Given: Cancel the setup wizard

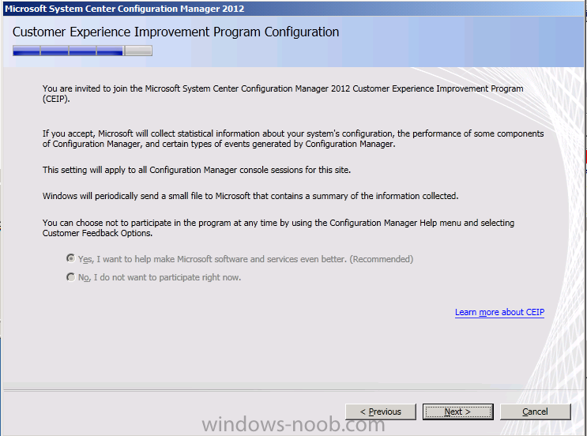Looking at the screenshot, I should pyautogui.click(x=535, y=412).
